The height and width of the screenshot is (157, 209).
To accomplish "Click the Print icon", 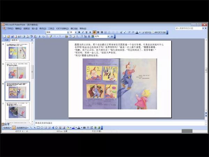I will tap(24, 36).
